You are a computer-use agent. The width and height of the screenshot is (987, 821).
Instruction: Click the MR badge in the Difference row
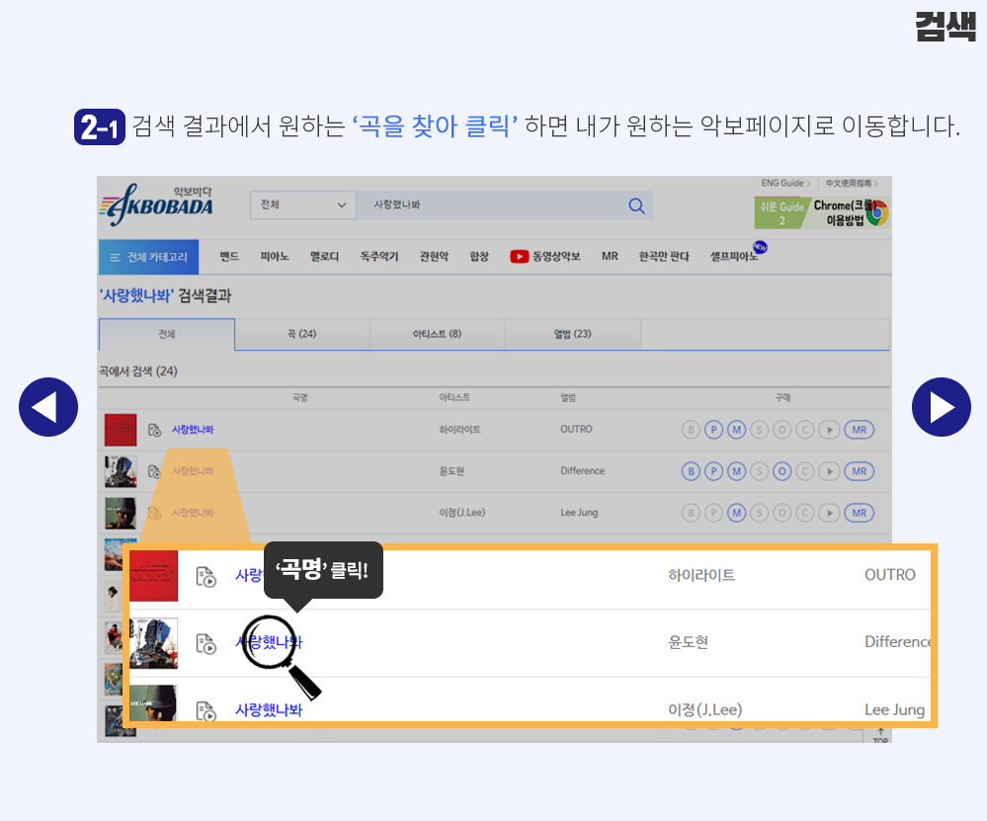tap(860, 471)
